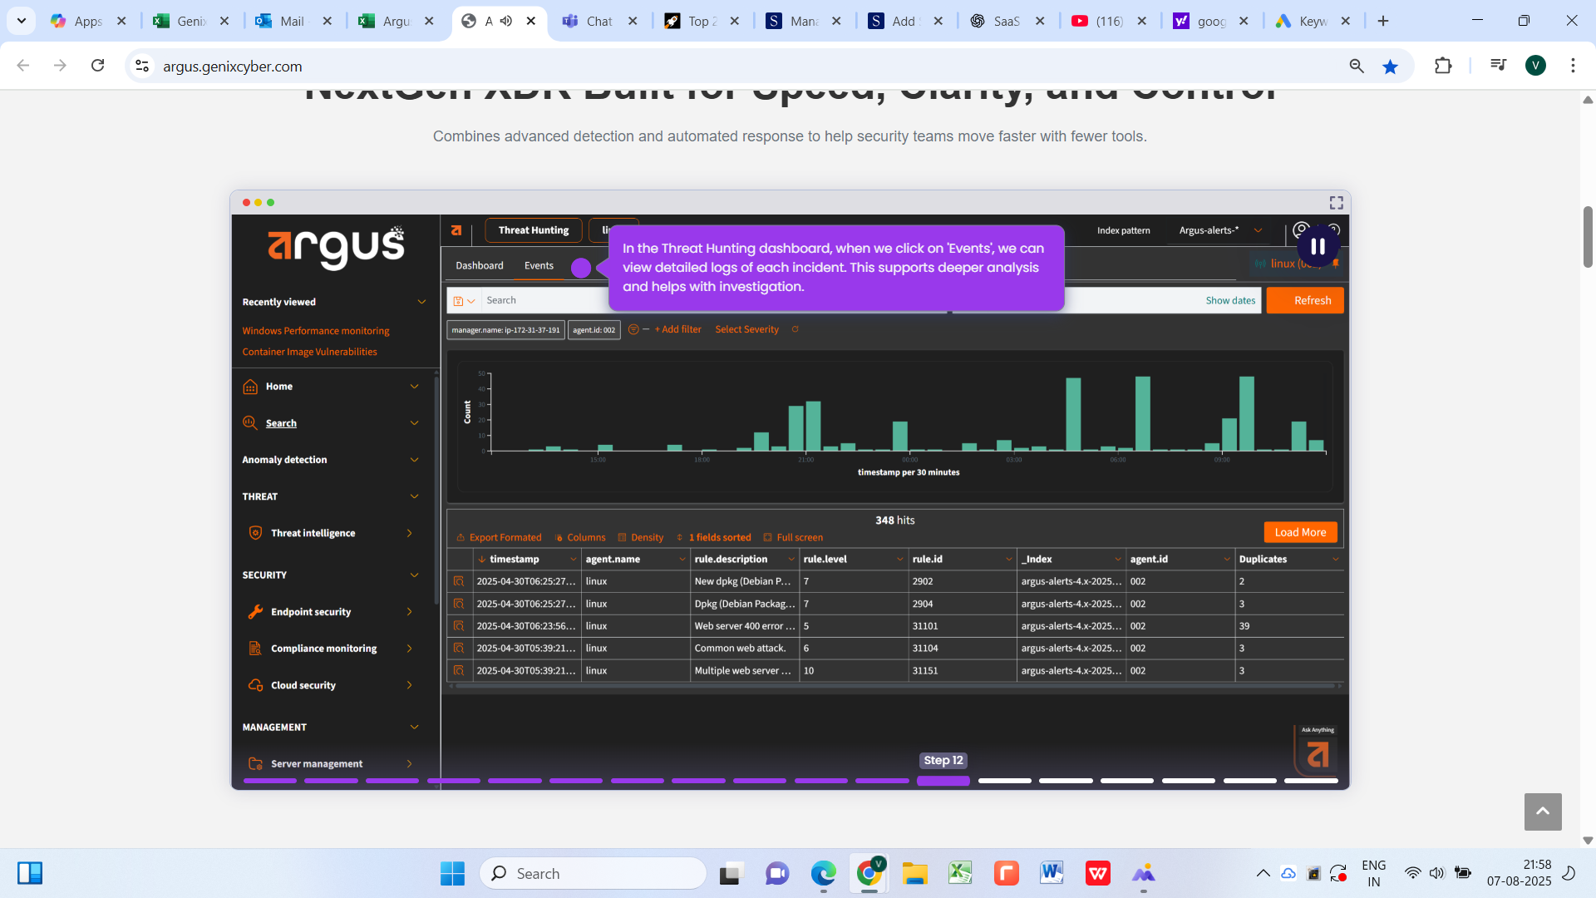The height and width of the screenshot is (898, 1596).
Task: Bookmark this page with the star icon
Action: (1390, 67)
